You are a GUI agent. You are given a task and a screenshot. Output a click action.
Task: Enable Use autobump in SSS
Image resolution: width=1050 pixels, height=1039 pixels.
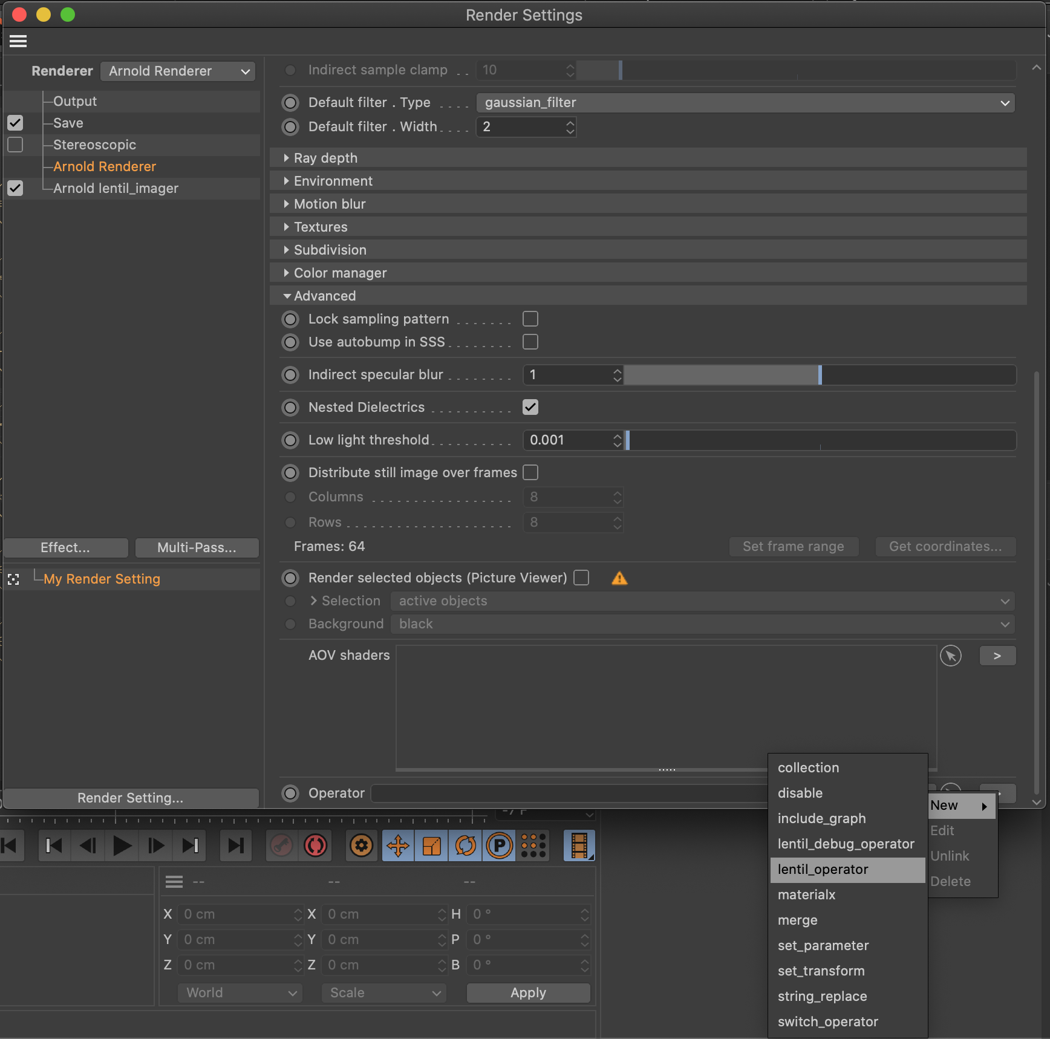[530, 342]
